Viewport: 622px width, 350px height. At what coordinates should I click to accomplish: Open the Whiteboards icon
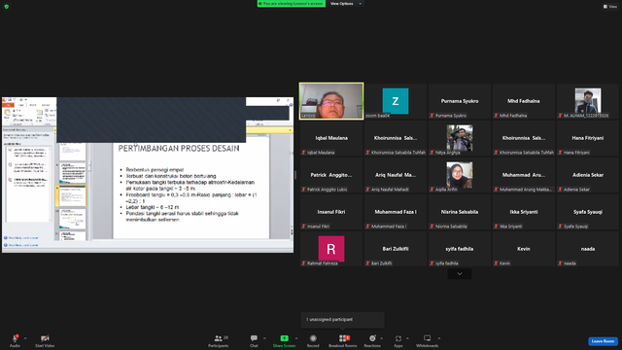(x=428, y=338)
